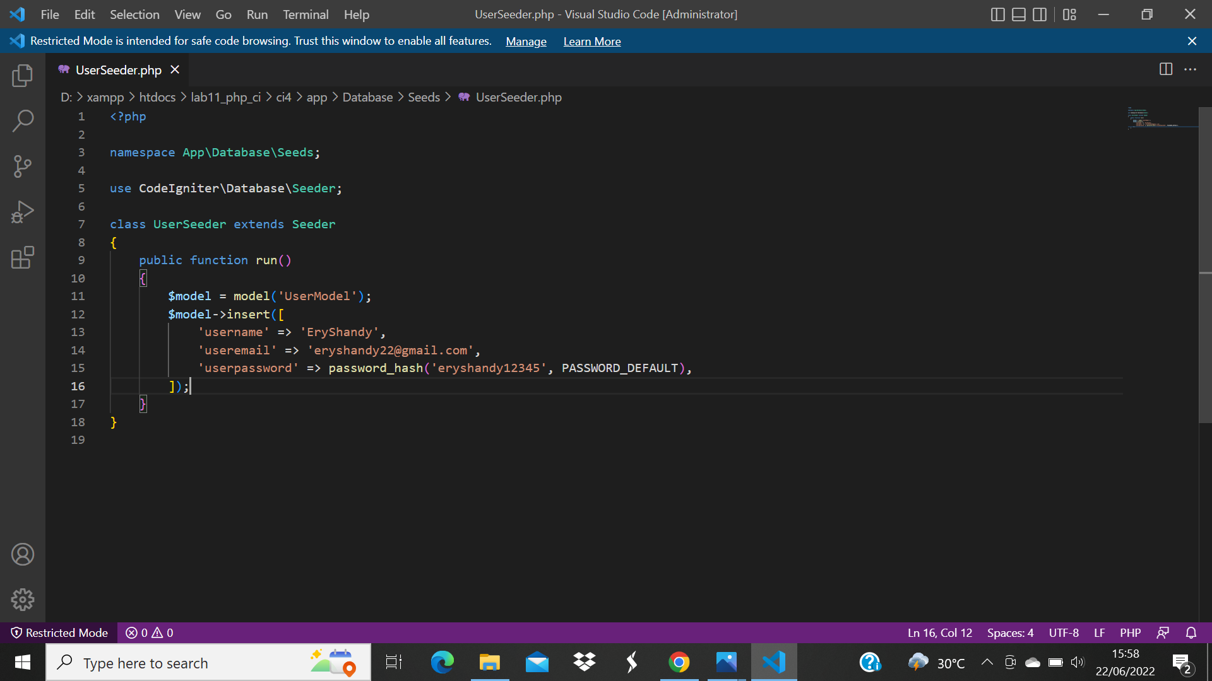The height and width of the screenshot is (681, 1212).
Task: Split the editor using the editor toolbar icon
Action: pos(1165,69)
